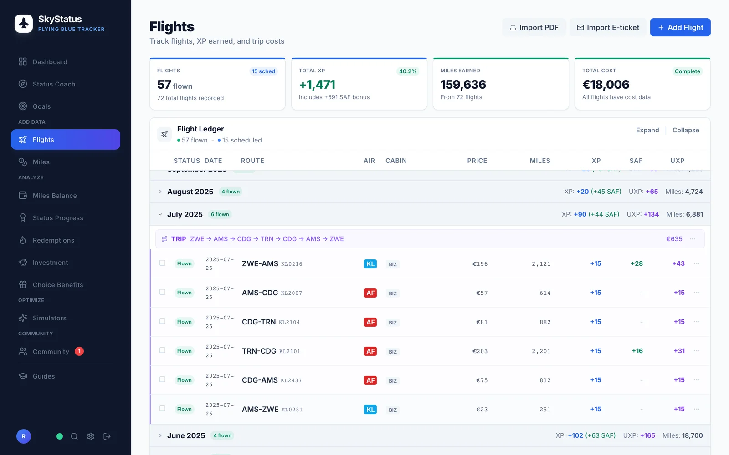This screenshot has width=729, height=455.
Task: Check the CDG-TRN flight checkbox
Action: (x=162, y=321)
